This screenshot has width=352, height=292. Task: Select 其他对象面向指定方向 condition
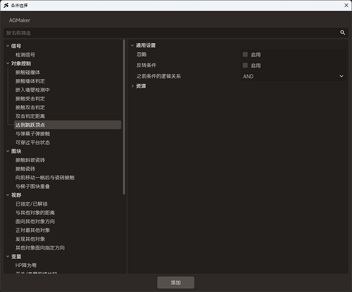pos(40,248)
